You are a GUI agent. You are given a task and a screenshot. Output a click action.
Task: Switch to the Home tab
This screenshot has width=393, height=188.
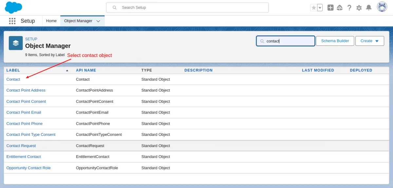pyautogui.click(x=51, y=21)
